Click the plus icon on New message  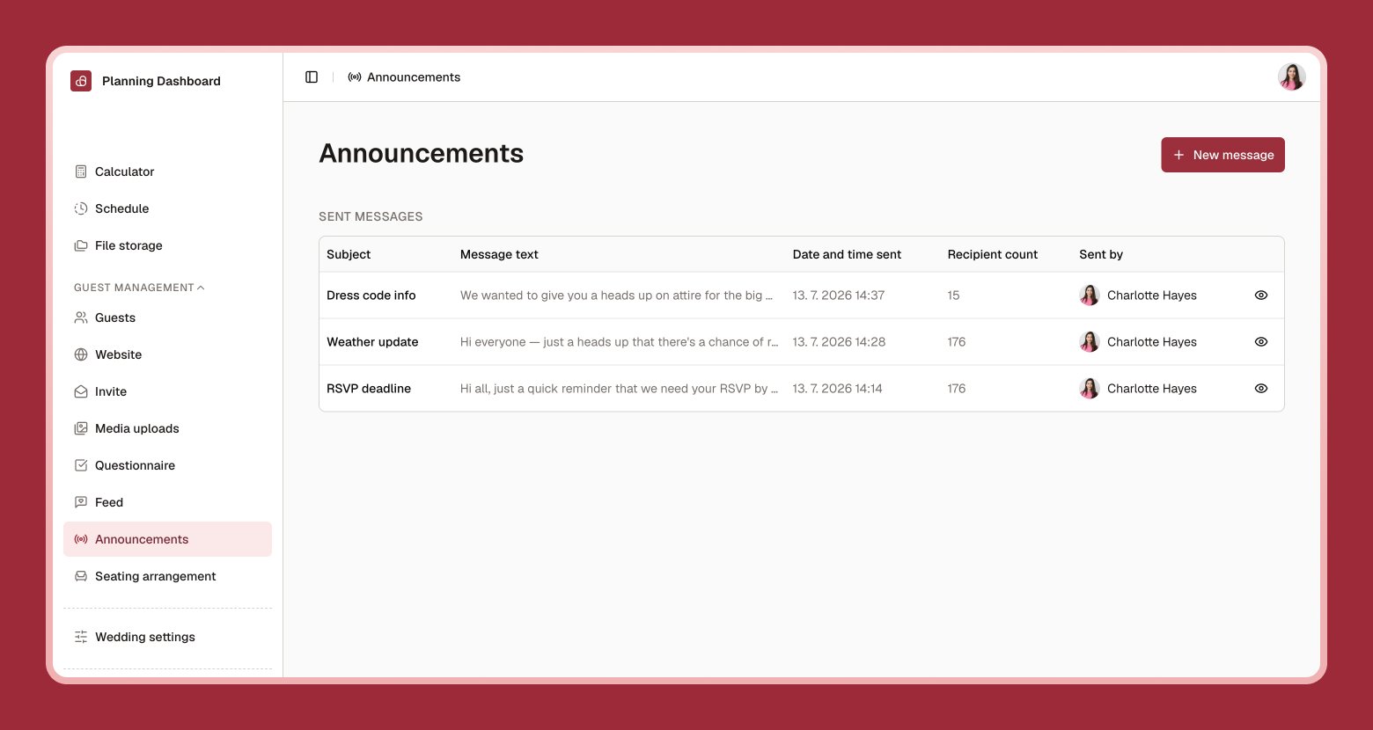(x=1179, y=155)
